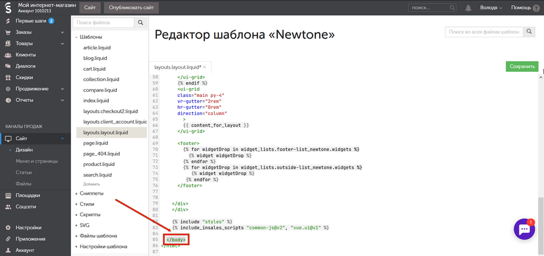544x256 pixels.
Task: Open Настройки in the sidebar
Action: (28, 227)
